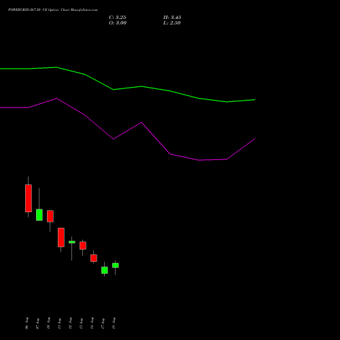Click the 13 Aug date label

[81, 324]
